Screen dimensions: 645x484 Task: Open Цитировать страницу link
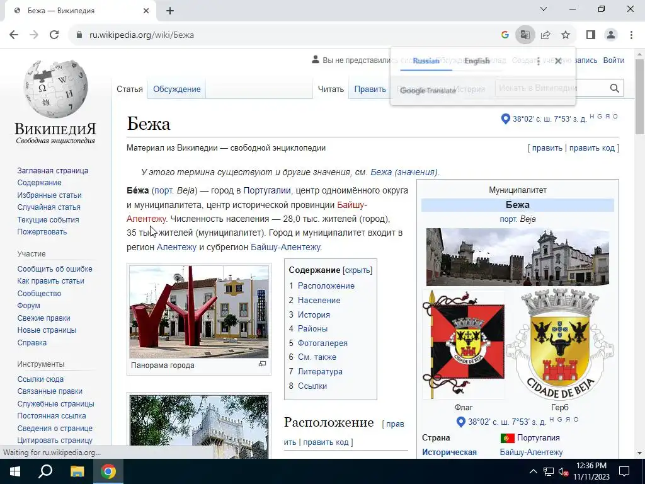[x=55, y=441]
